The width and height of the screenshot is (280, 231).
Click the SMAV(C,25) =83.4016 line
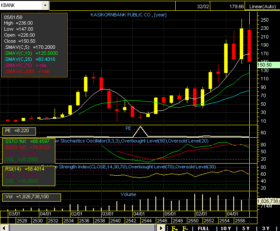pyautogui.click(x=29, y=59)
